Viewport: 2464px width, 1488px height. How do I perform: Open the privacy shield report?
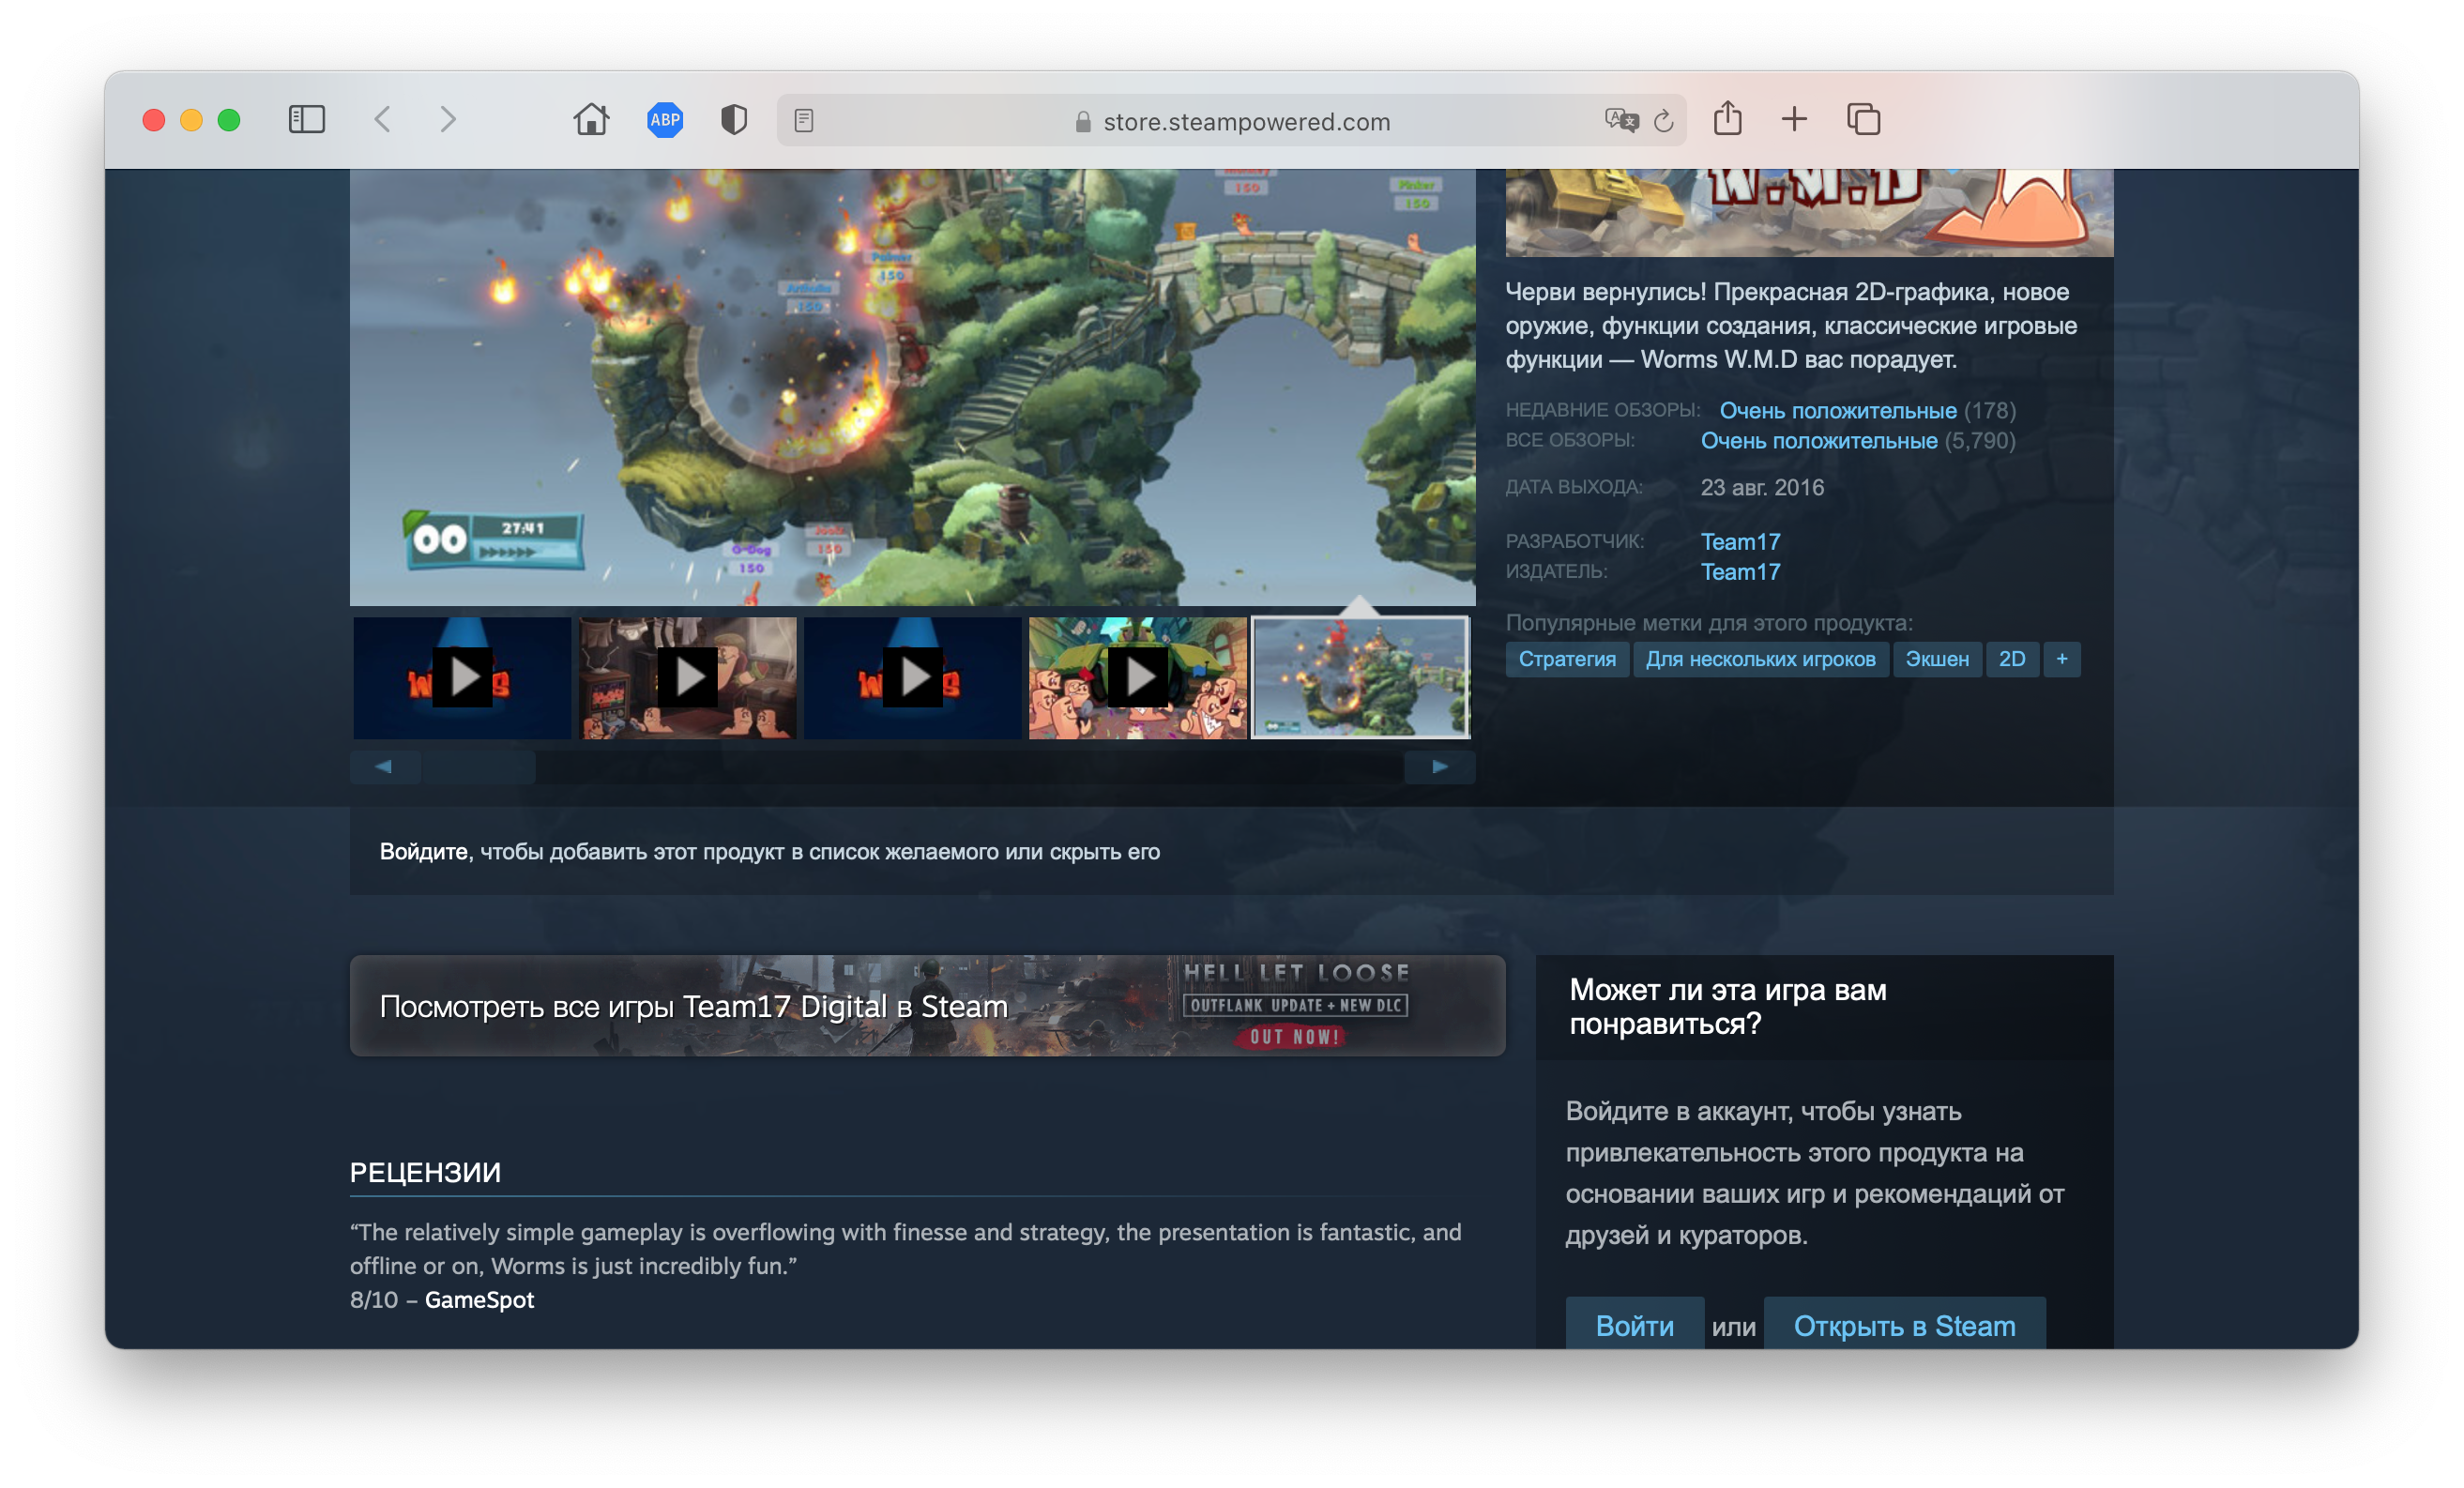point(734,120)
